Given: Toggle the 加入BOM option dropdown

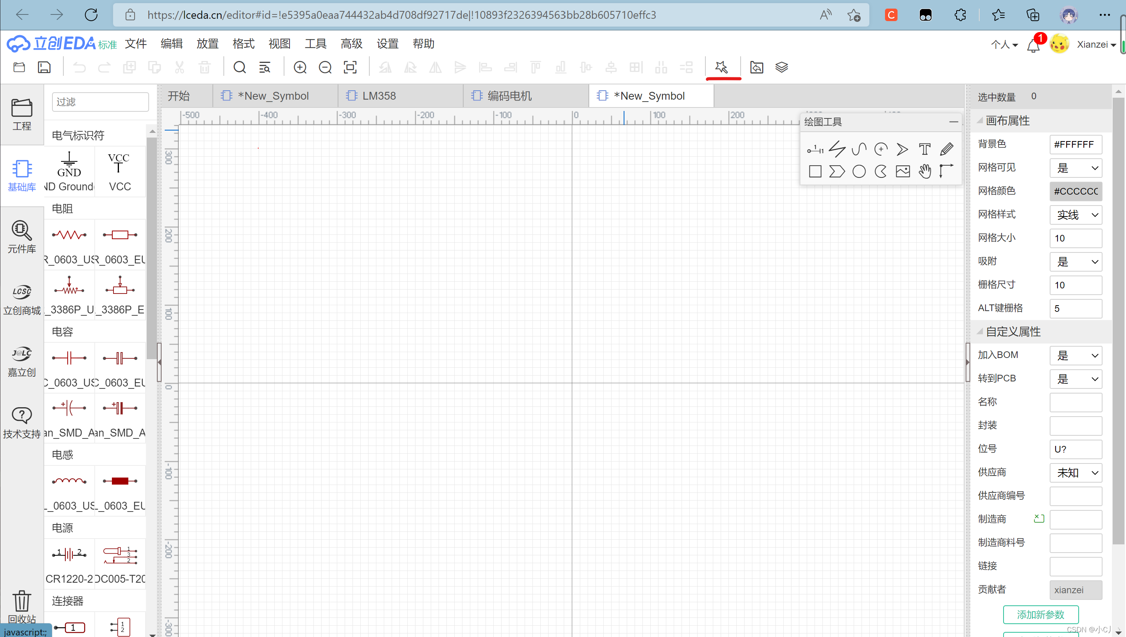Looking at the screenshot, I should coord(1076,356).
